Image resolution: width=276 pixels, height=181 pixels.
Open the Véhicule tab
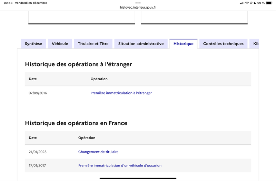pos(60,44)
